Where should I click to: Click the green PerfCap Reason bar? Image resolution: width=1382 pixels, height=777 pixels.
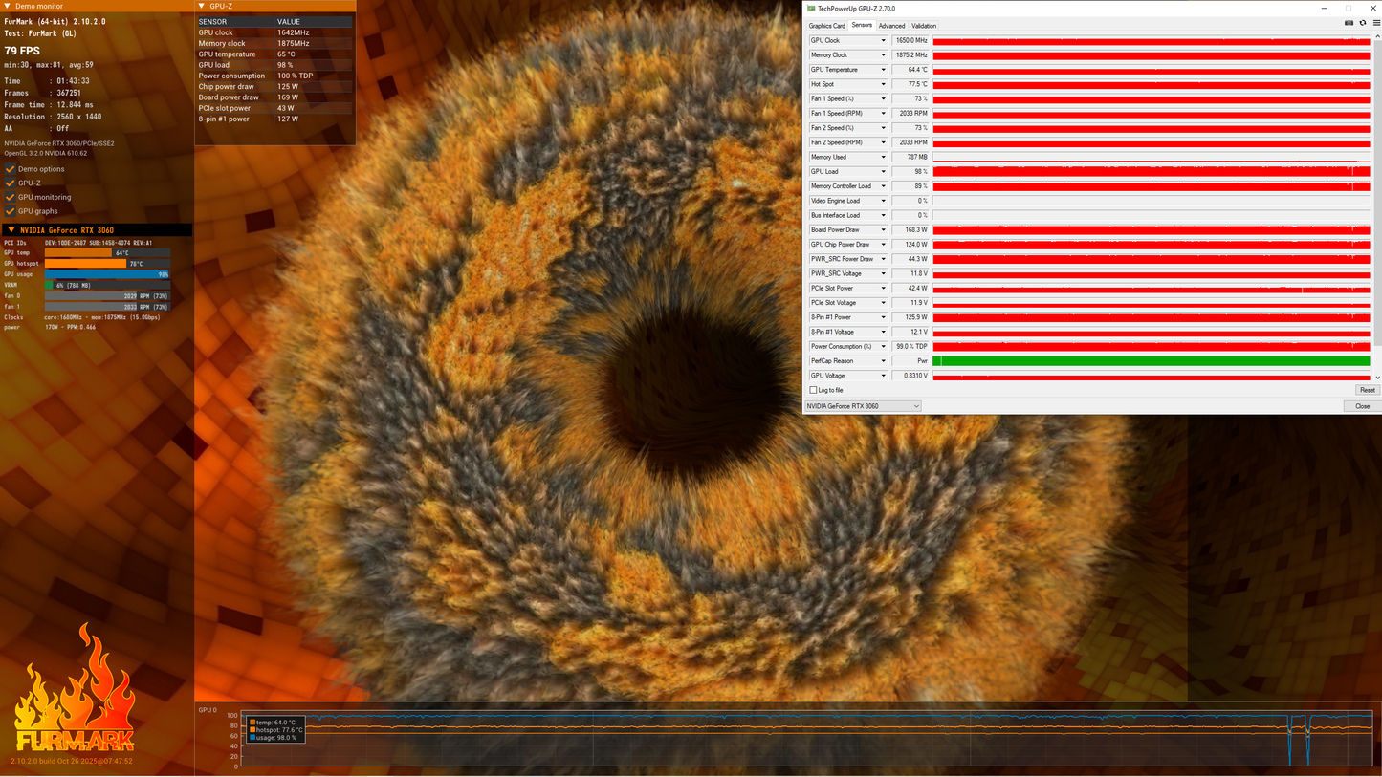click(1152, 361)
